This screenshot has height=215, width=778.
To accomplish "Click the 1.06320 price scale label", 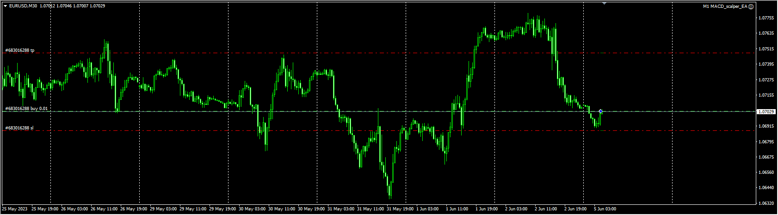I will [766, 203].
